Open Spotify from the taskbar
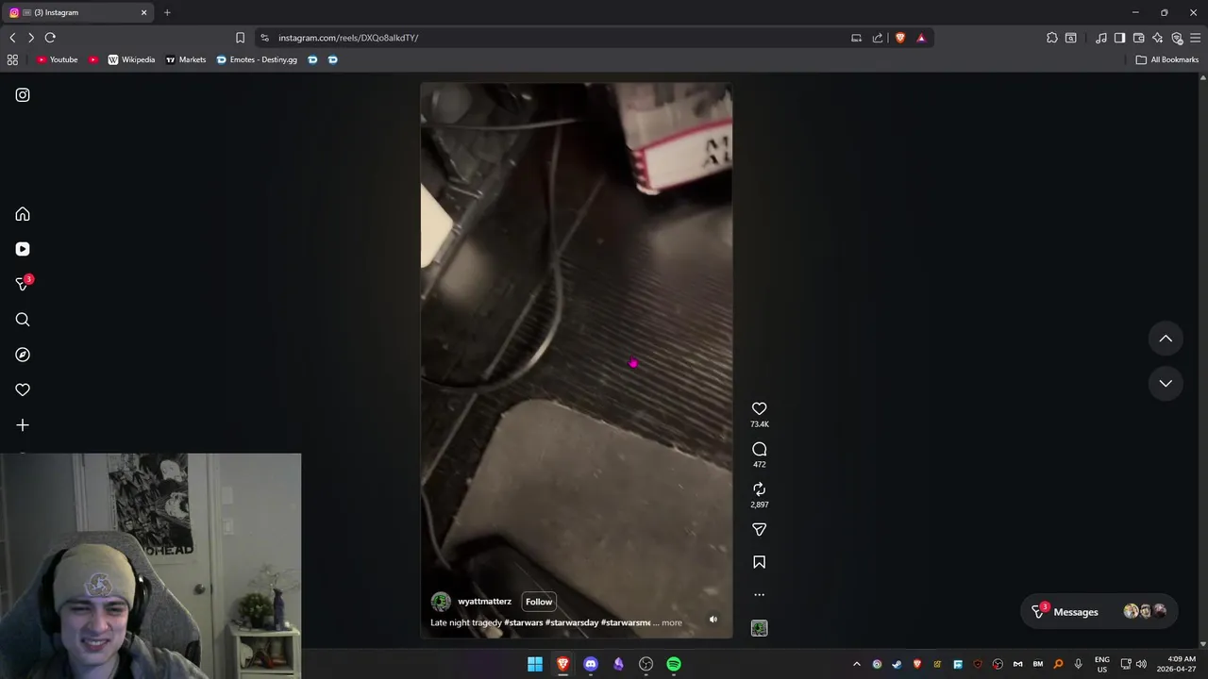Image resolution: width=1208 pixels, height=679 pixels. [674, 664]
